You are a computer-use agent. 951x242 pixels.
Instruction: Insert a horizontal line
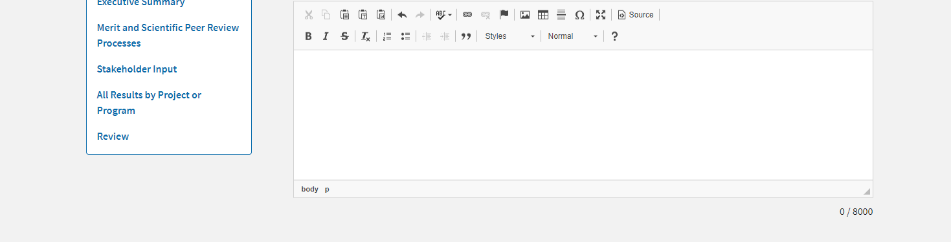(x=561, y=15)
